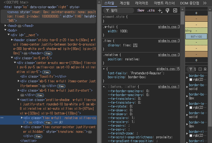Click the border-ri… rgb color swatch
212x143 pixels.
tap(191, 135)
